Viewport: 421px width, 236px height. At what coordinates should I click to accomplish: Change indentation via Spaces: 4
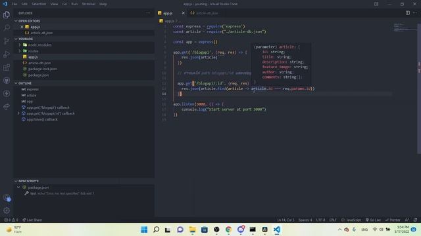point(305,220)
